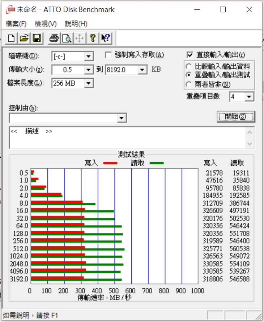Click the ATTO app icon in title bar
Image resolution: width=264 pixels, height=322 pixels.
point(10,9)
